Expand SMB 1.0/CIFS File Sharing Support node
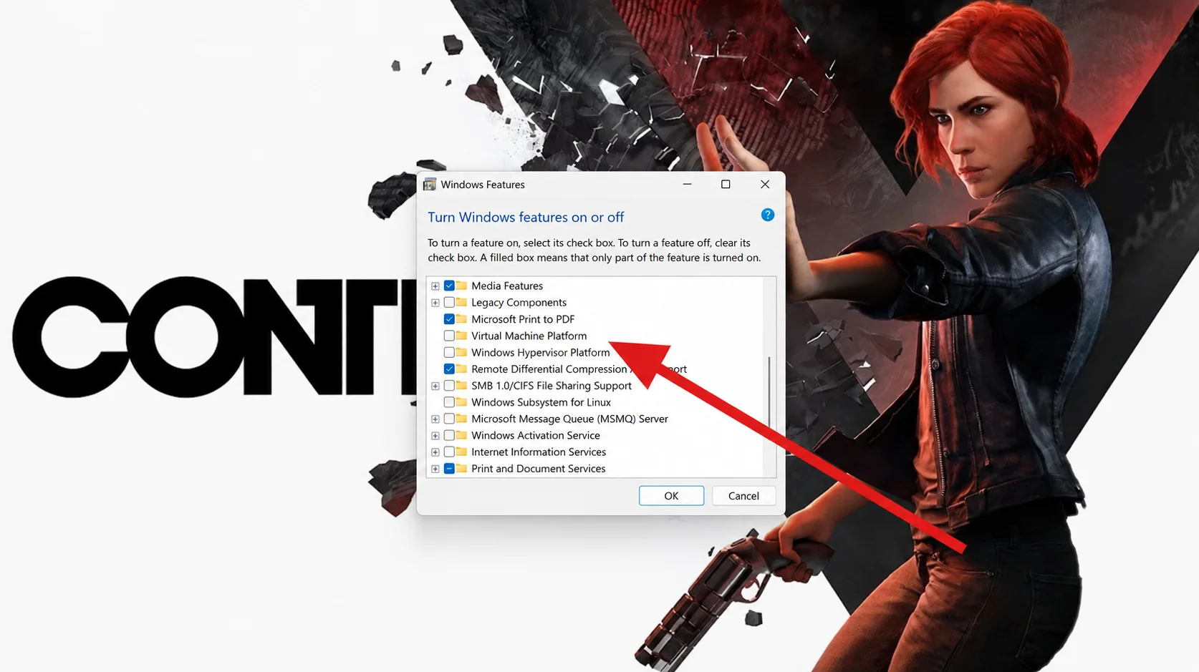Viewport: 1199px width, 672px height. point(435,386)
